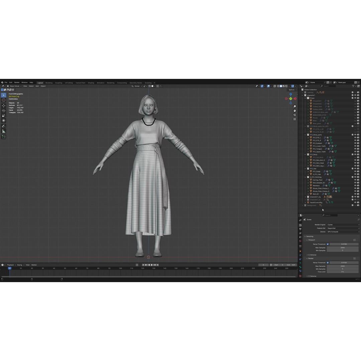Collapse the FF2_Body_parts collection
Viewport: 361px width, 361px height.
[305, 135]
